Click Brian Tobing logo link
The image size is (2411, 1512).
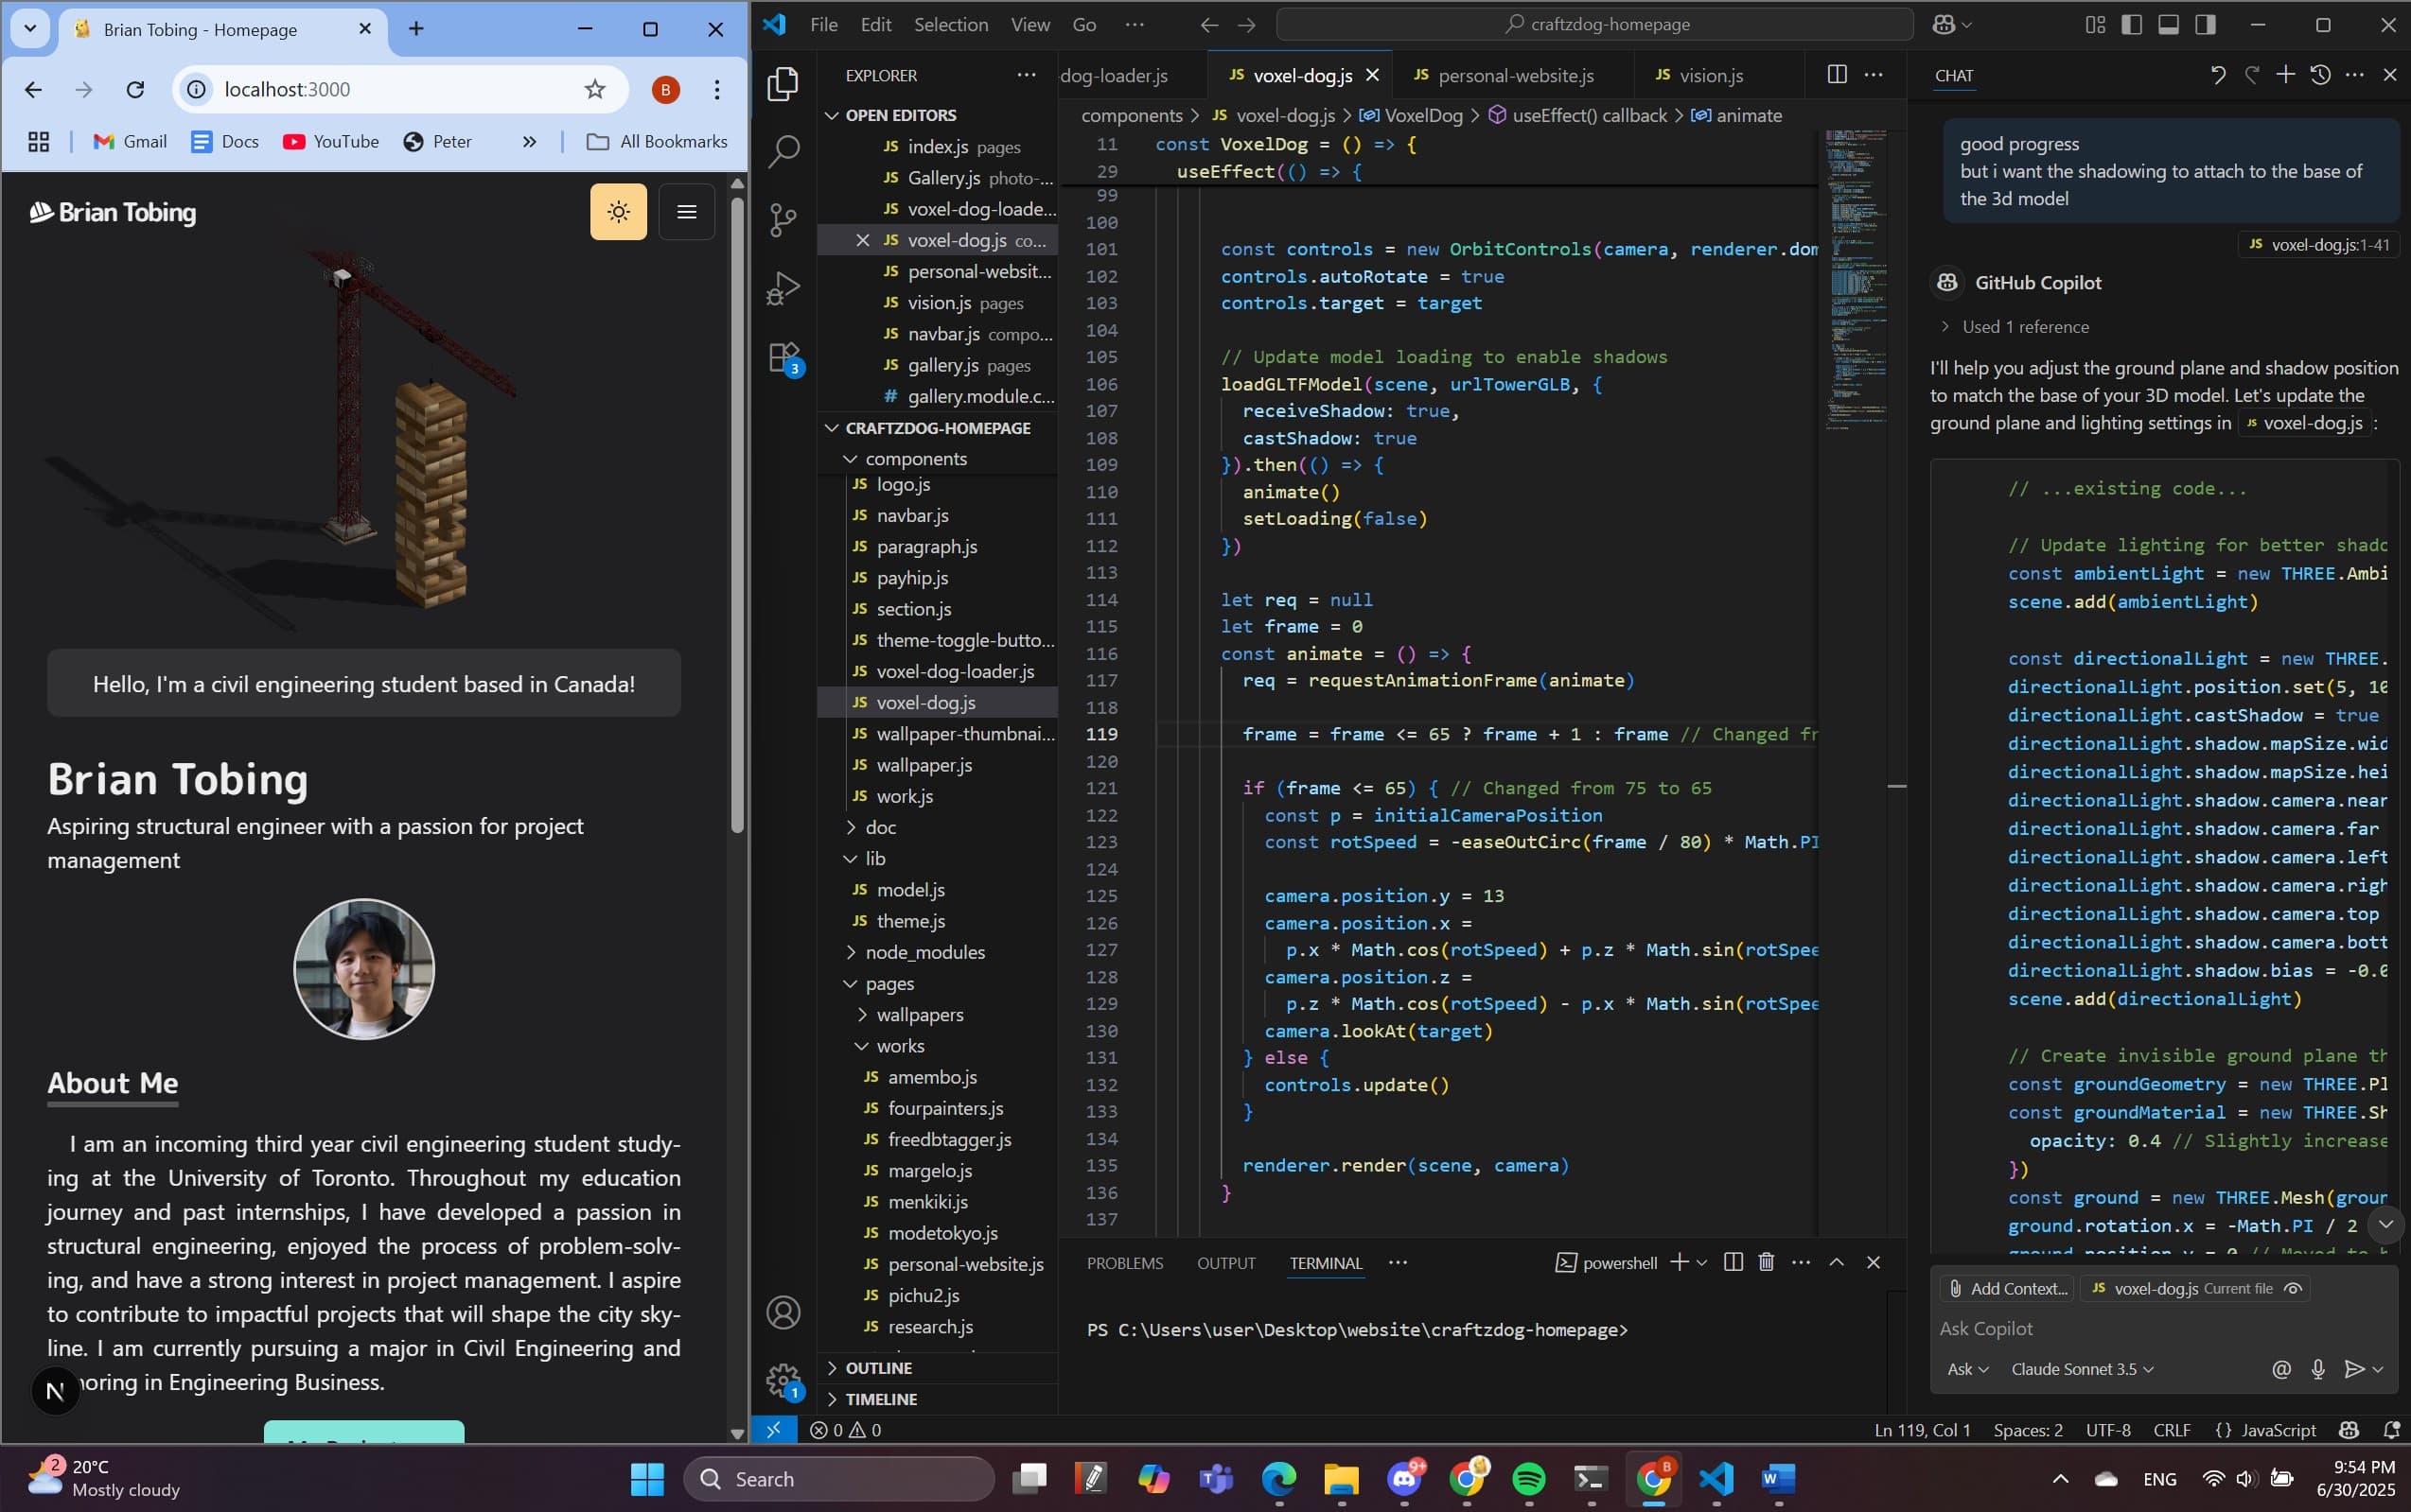tap(112, 212)
